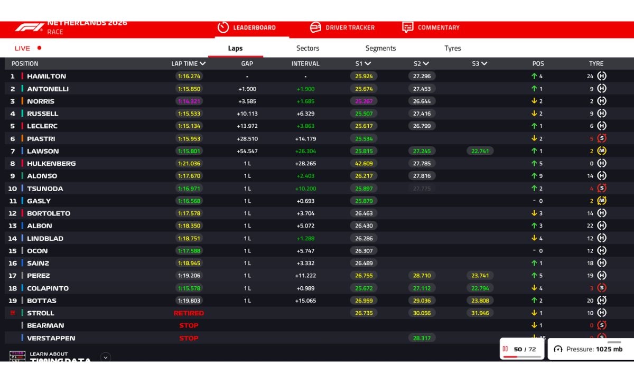
Task: Click the handle above the Pressure widget
Action: (x=614, y=342)
